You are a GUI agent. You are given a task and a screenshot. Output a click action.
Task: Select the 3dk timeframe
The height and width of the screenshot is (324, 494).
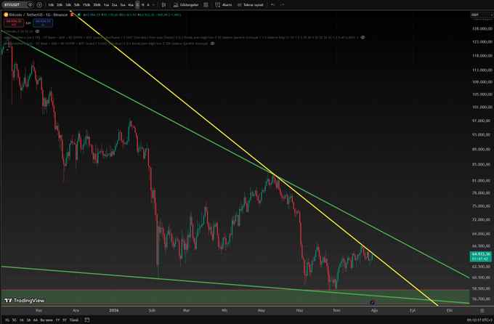68,5
